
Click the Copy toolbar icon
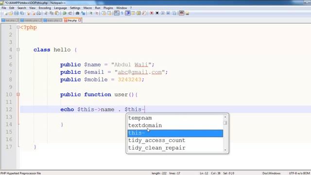coord(52,13)
